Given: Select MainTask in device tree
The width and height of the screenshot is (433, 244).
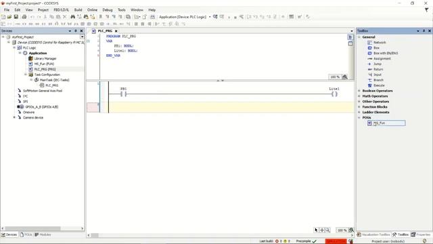Looking at the screenshot, I should [52, 80].
